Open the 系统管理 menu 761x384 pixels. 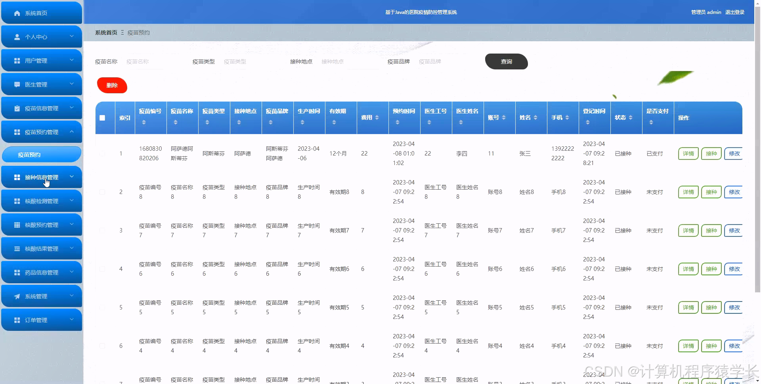click(x=42, y=296)
